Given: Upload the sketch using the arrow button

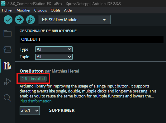Looking at the screenshot, I should (x=19, y=20).
